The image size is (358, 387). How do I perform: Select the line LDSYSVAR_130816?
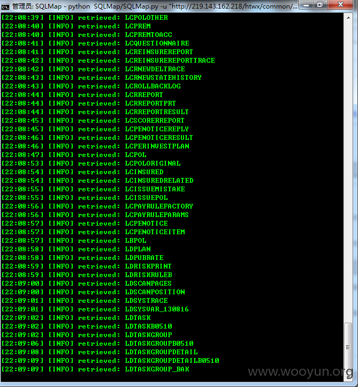click(95, 309)
